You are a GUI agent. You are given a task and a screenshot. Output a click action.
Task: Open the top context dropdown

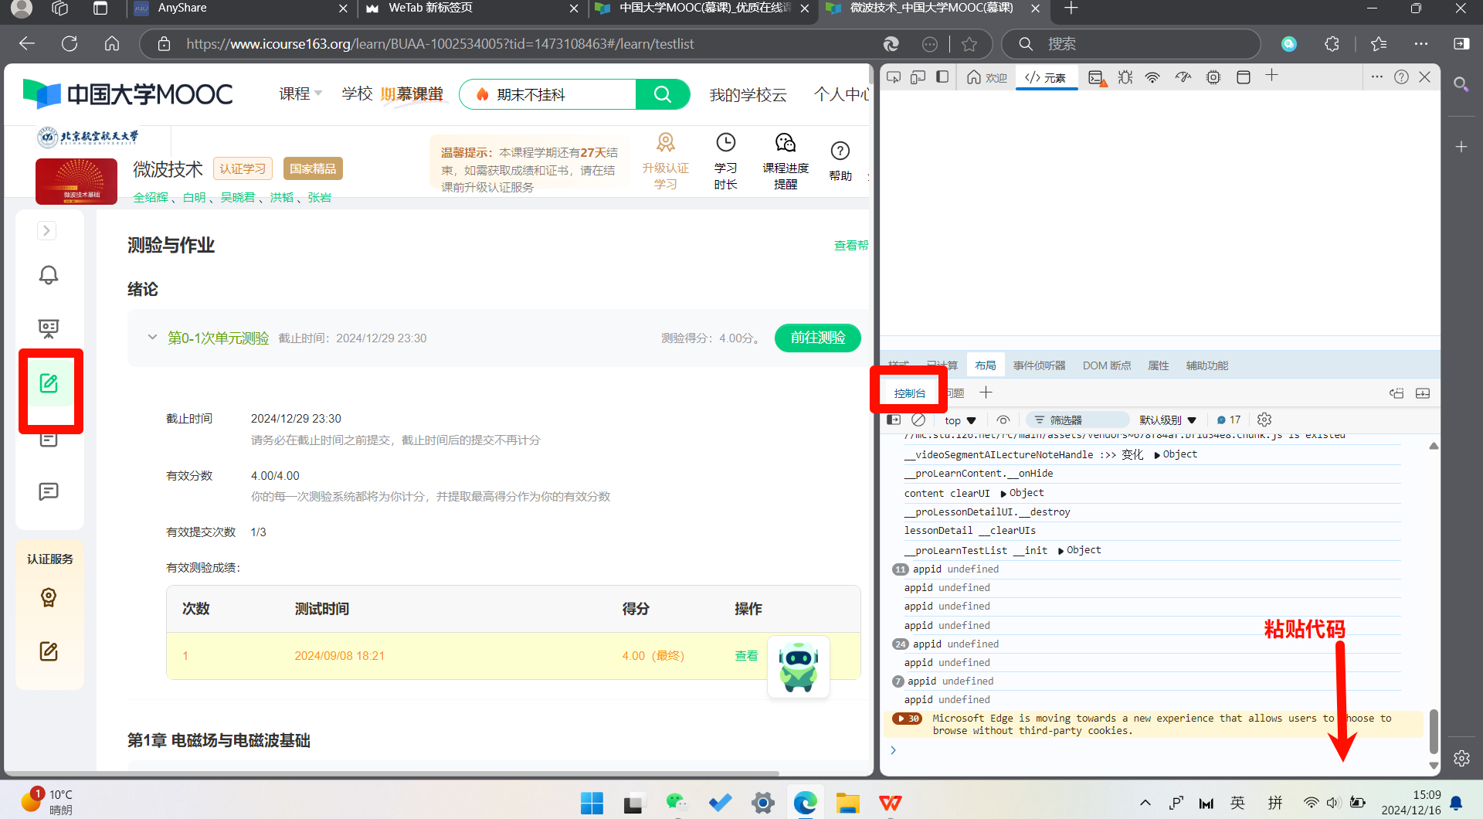[x=960, y=420]
